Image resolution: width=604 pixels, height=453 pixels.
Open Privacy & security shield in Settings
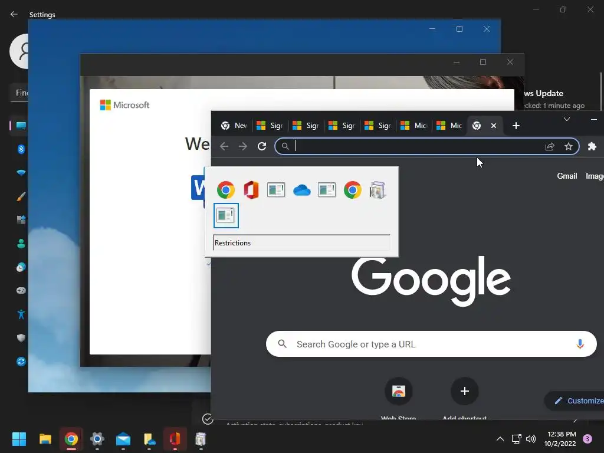click(x=21, y=338)
